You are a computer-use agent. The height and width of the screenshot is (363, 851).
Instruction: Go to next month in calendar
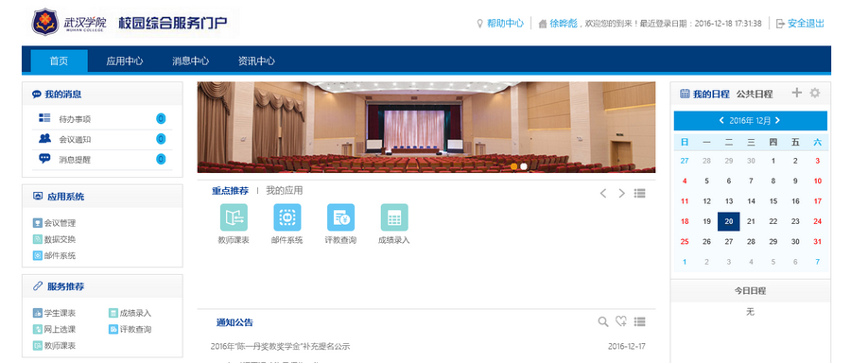778,120
